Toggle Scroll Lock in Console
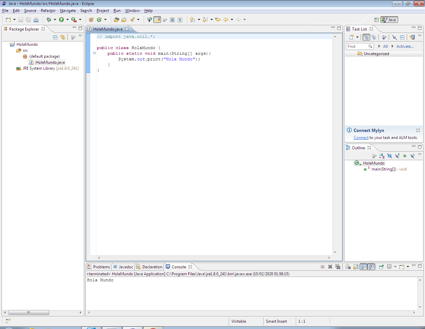This screenshot has width=425, height=329. tap(356, 267)
